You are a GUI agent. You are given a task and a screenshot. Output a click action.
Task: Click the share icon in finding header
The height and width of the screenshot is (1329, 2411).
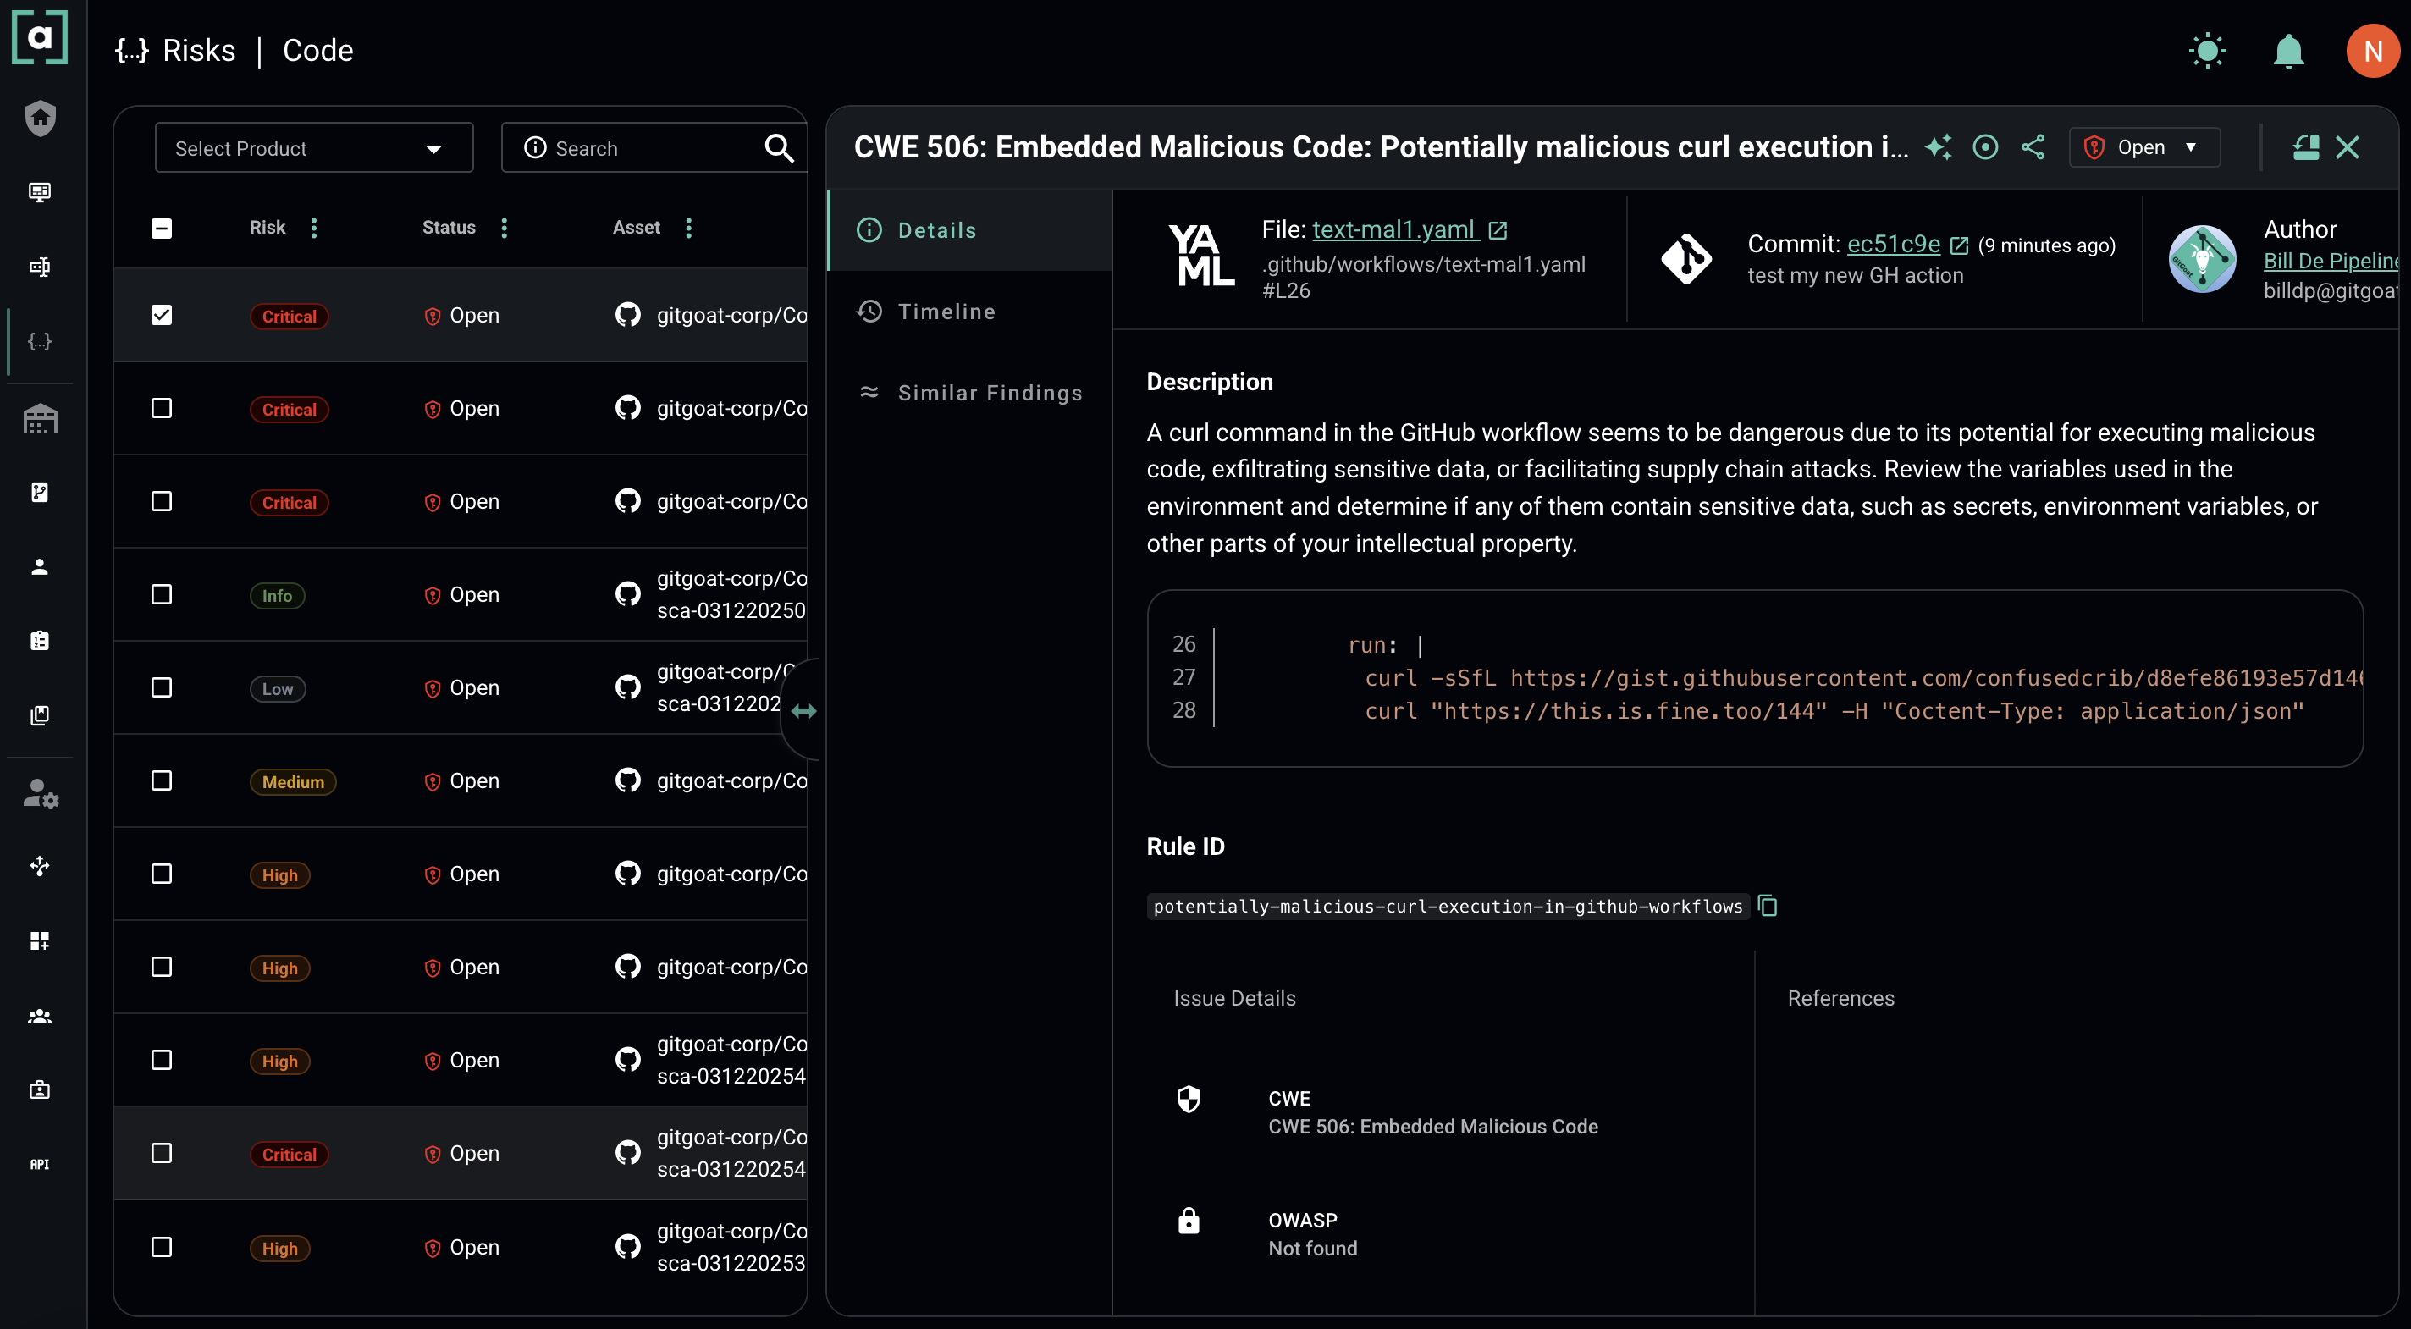(x=2033, y=147)
